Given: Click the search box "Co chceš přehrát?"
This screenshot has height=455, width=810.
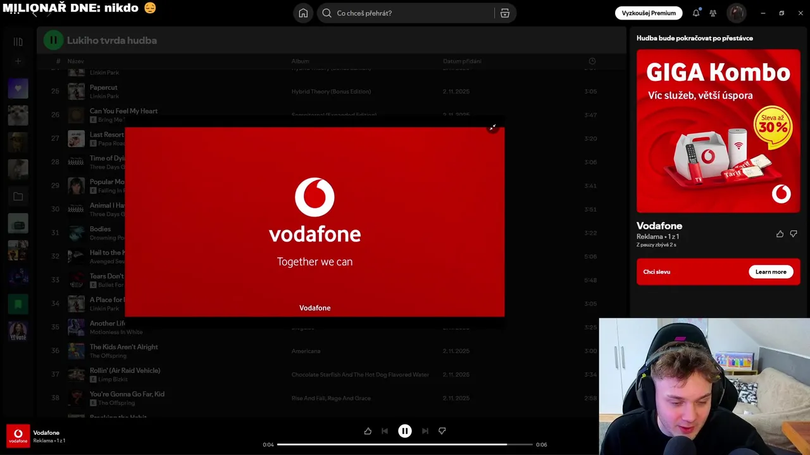Looking at the screenshot, I should point(405,13).
